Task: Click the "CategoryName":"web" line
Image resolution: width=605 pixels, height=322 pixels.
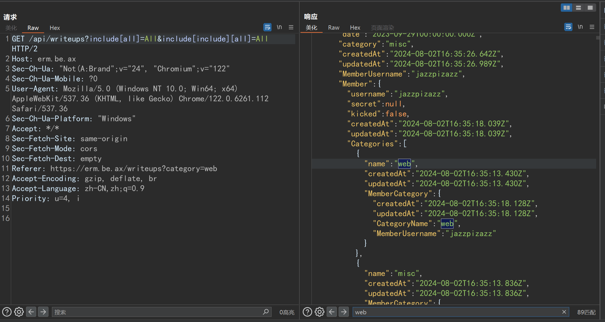Action: pos(416,224)
